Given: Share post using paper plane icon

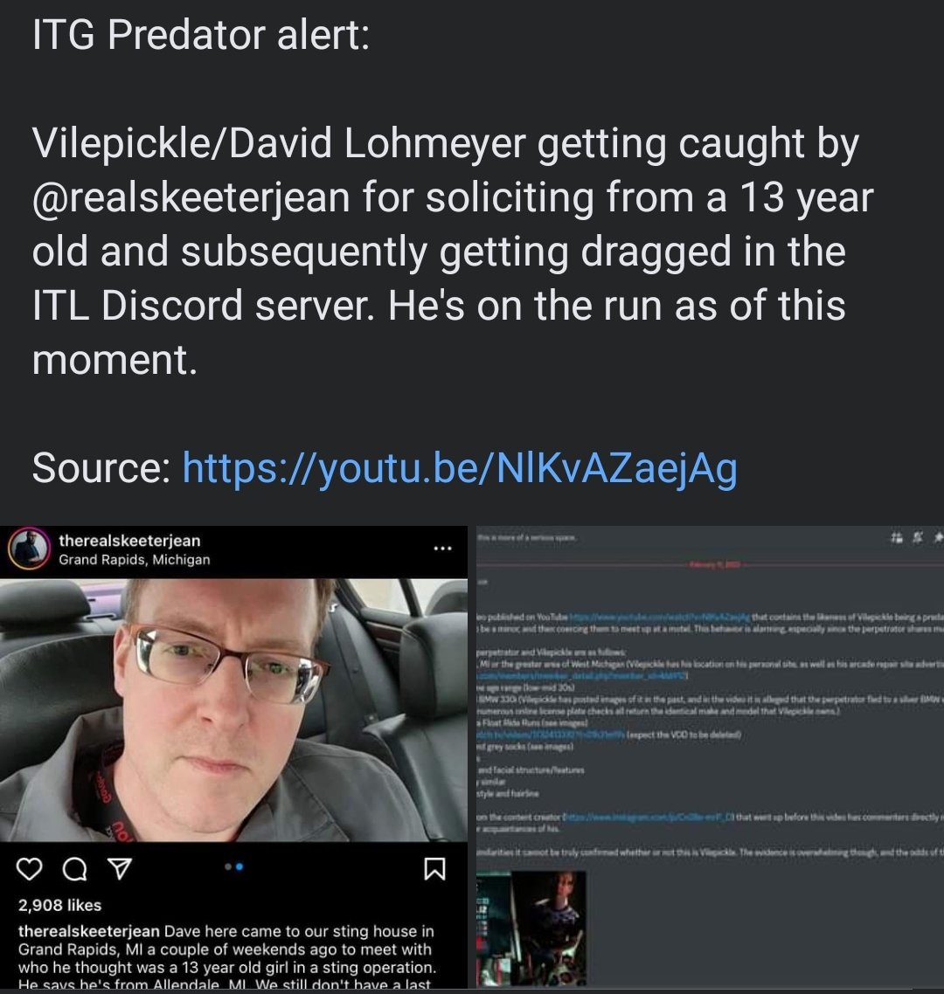Looking at the screenshot, I should 121,868.
